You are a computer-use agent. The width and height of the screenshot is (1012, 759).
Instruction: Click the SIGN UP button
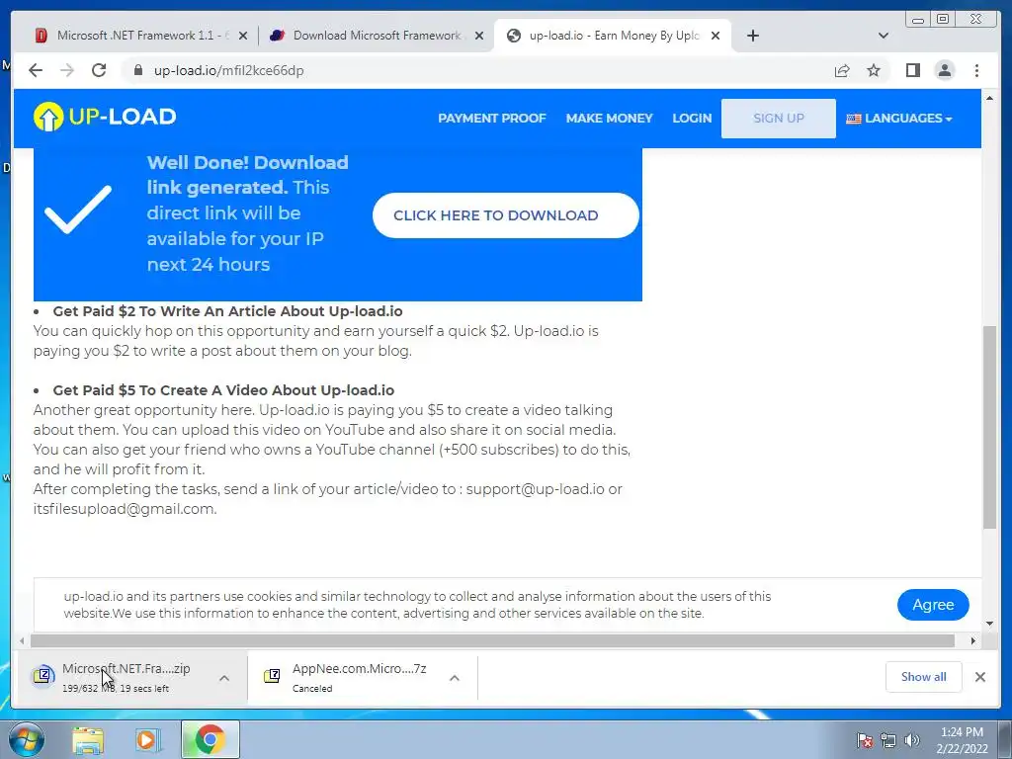point(779,119)
